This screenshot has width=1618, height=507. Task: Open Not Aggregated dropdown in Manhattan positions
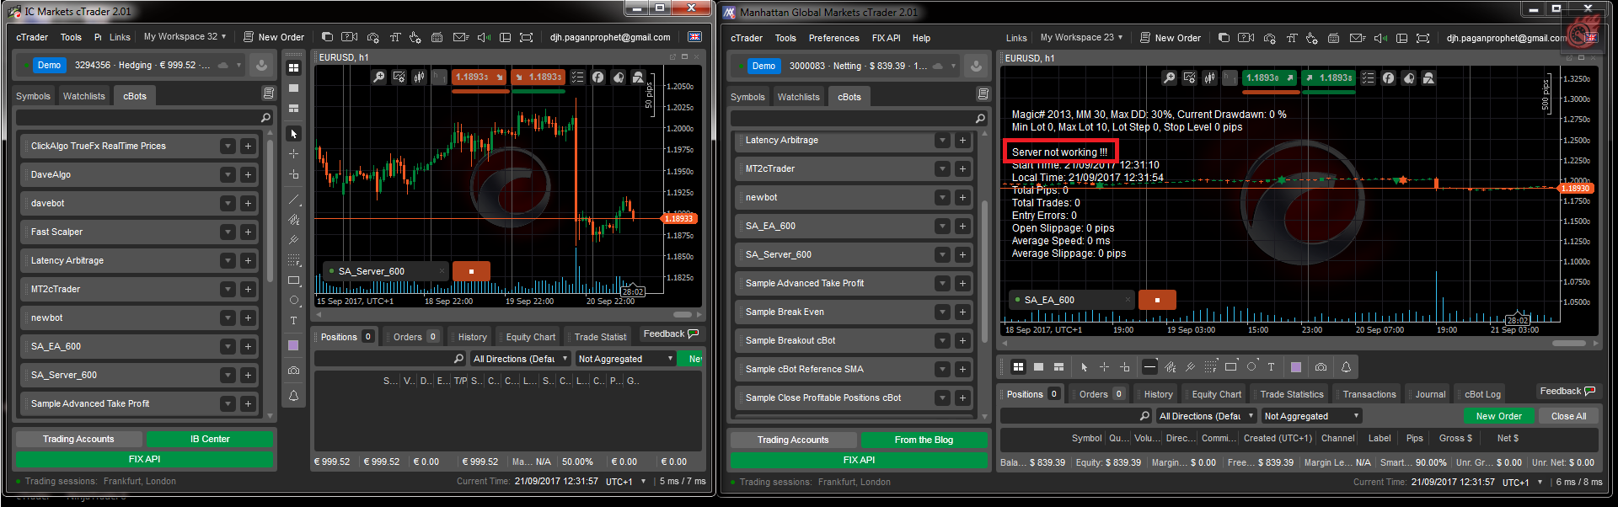1311,416
